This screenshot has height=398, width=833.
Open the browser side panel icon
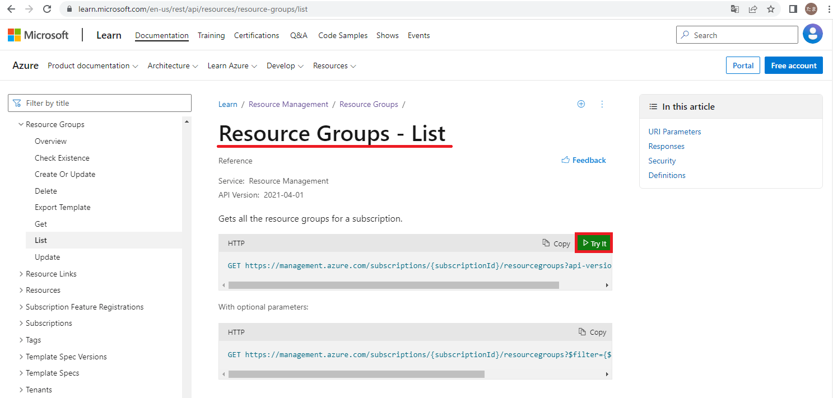pos(793,9)
